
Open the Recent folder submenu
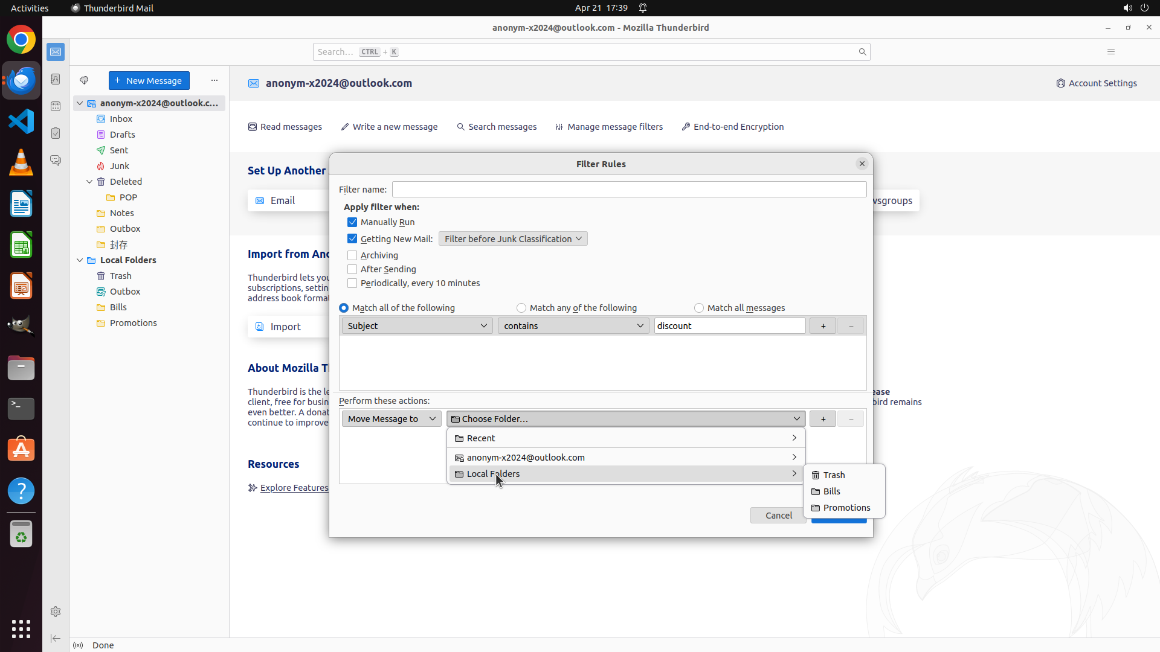[x=625, y=438]
